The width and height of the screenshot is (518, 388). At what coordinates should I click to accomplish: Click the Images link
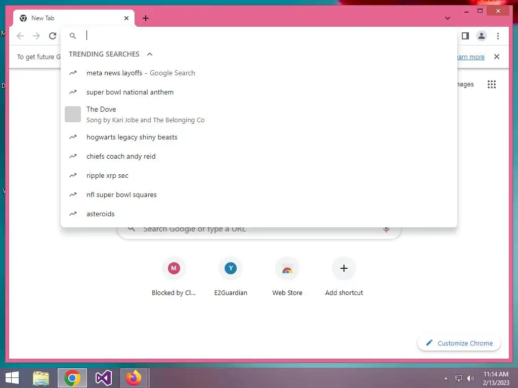click(465, 84)
